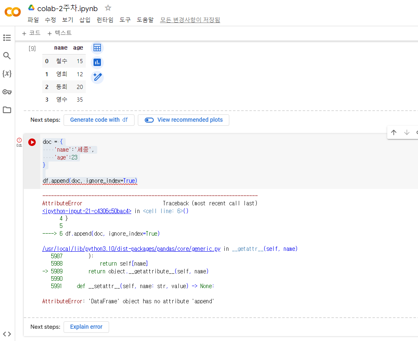Convert dataframe to interactive table

tap(97, 48)
